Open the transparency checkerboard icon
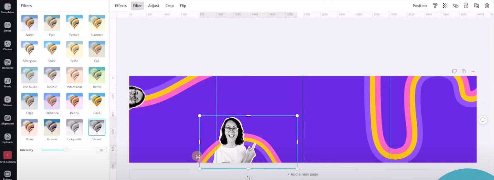 click(x=445, y=6)
